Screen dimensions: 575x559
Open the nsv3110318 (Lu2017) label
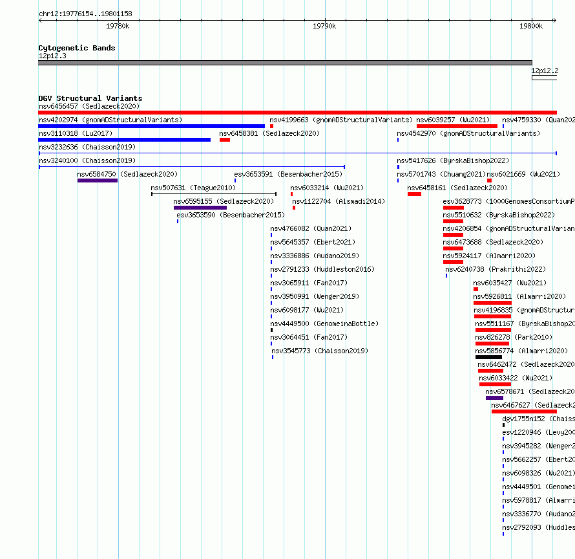pyautogui.click(x=76, y=133)
